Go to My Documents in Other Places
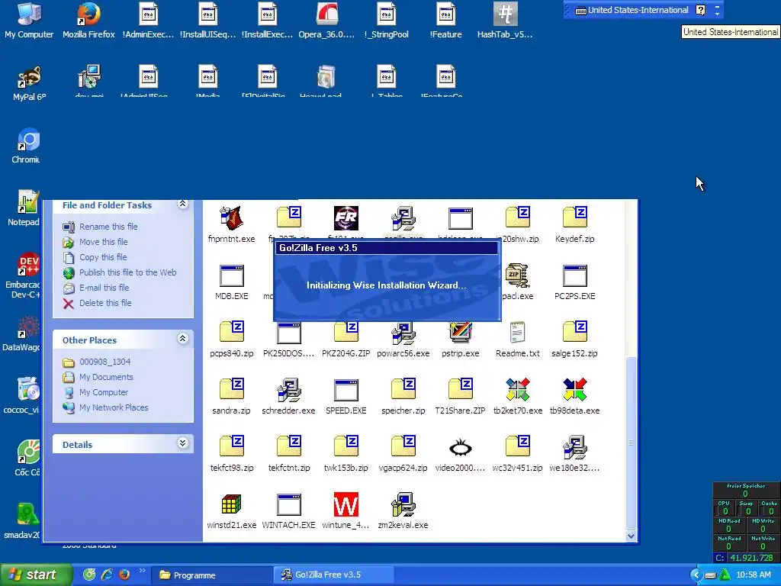This screenshot has width=781, height=586. (106, 377)
